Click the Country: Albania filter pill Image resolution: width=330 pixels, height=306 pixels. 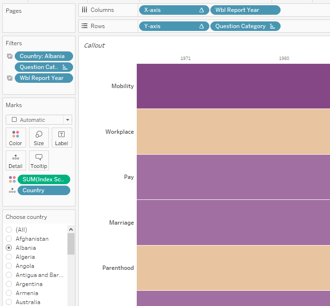(44, 56)
